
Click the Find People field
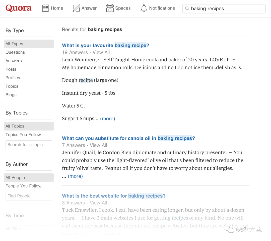point(29,196)
